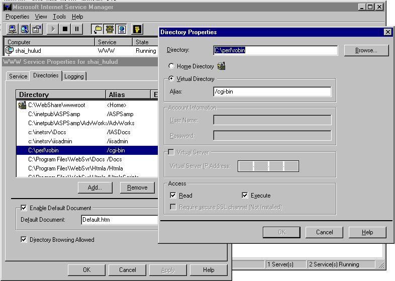Select the C:\Program Files\WebSvr\Docs row
Screen dimensions: 395x281
click(x=87, y=159)
